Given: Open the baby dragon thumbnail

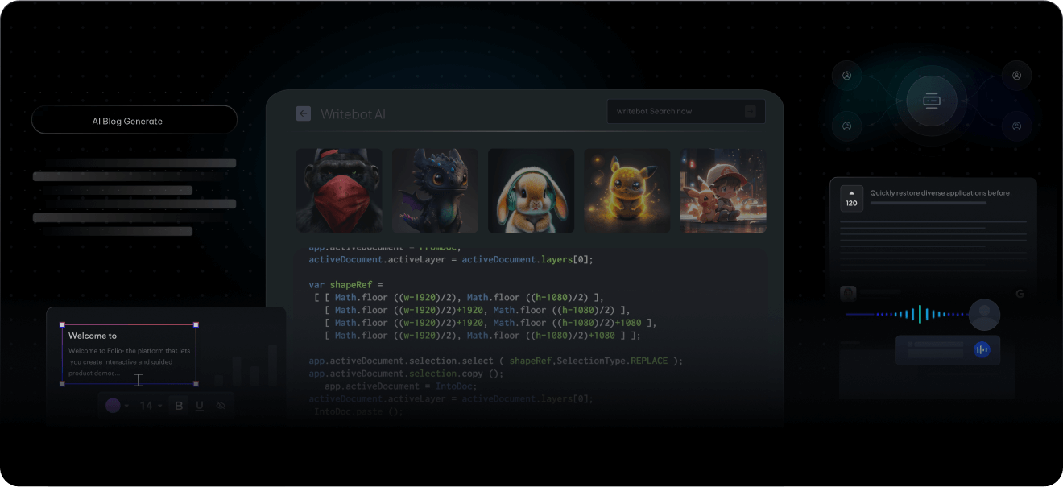Looking at the screenshot, I should 435,191.
